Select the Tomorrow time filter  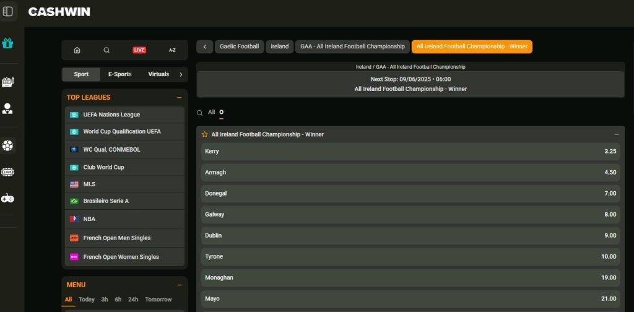(x=158, y=300)
